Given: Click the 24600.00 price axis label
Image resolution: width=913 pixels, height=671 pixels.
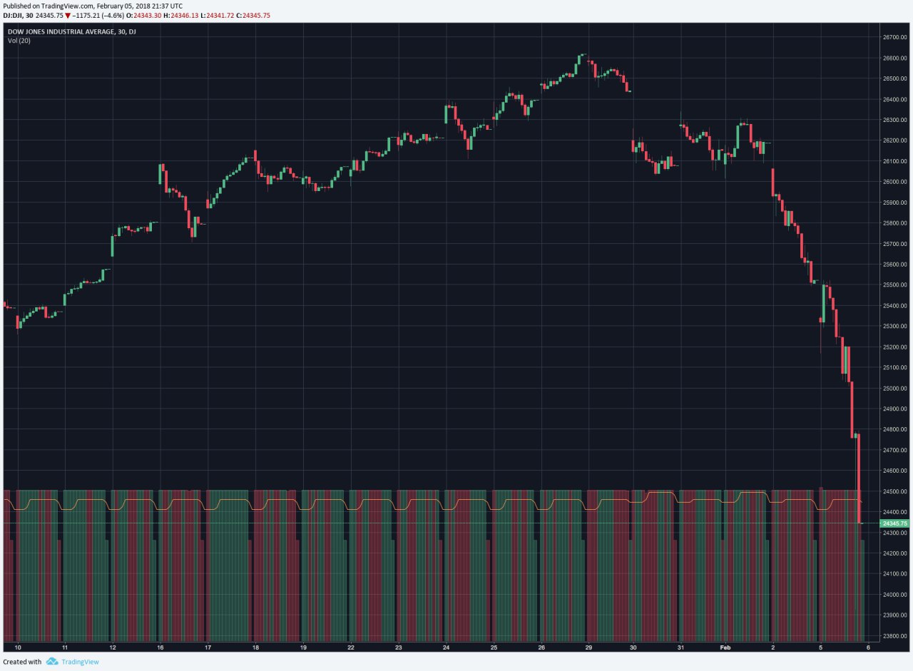Looking at the screenshot, I should [895, 471].
